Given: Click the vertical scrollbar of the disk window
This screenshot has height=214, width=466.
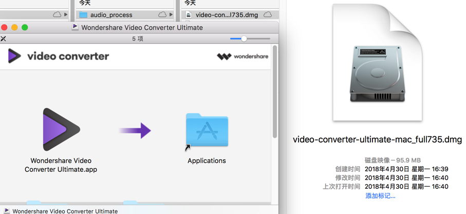Looking at the screenshot, I should click(x=275, y=92).
